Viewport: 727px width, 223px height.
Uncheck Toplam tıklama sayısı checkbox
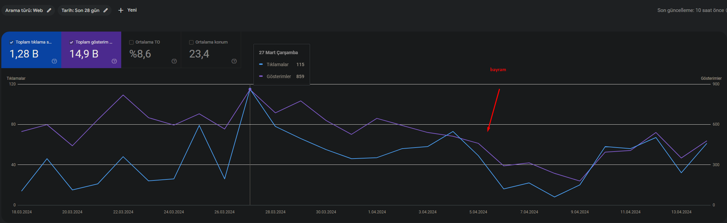pos(11,42)
